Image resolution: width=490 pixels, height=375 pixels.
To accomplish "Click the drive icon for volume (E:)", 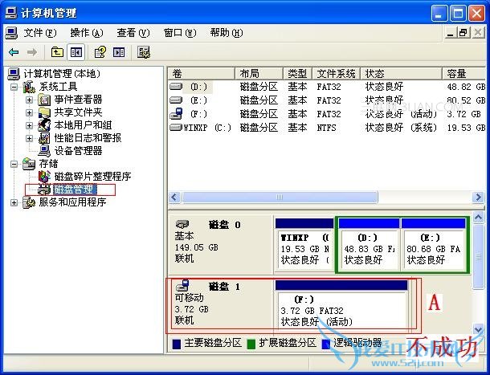I will pyautogui.click(x=176, y=100).
